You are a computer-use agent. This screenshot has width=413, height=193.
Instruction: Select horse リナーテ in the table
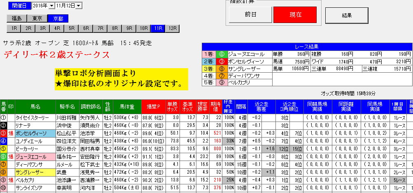[35, 125]
